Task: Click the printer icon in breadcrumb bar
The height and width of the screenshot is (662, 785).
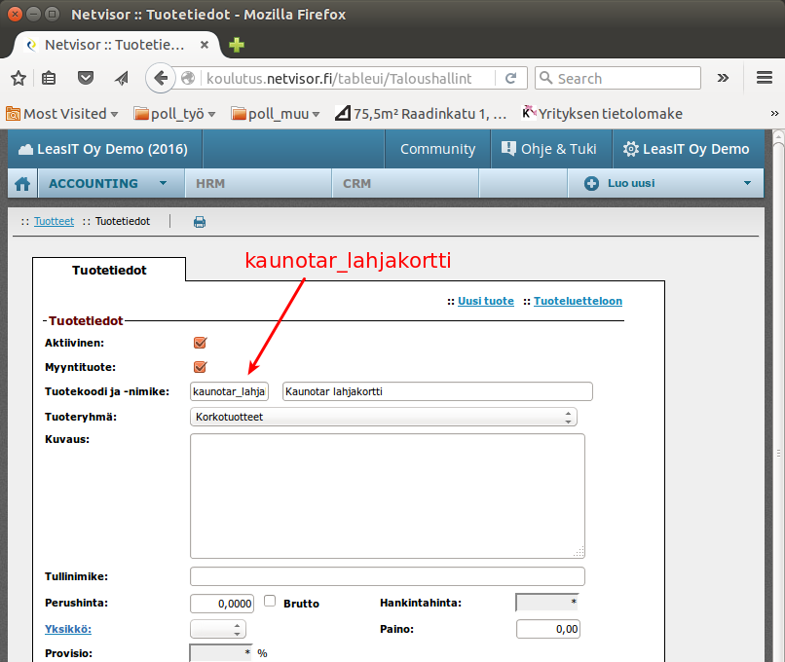Action: [200, 222]
